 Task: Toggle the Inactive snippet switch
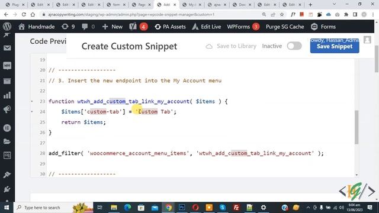[294, 46]
